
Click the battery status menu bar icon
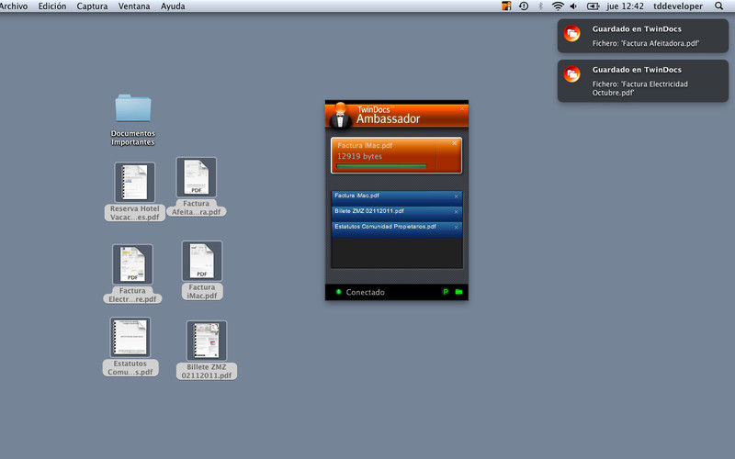pos(593,6)
